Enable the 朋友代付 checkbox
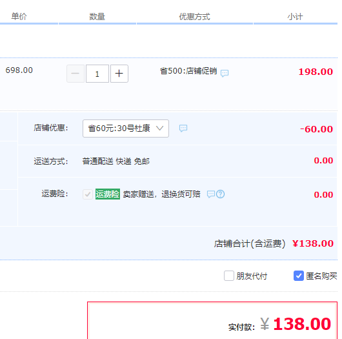 229,276
